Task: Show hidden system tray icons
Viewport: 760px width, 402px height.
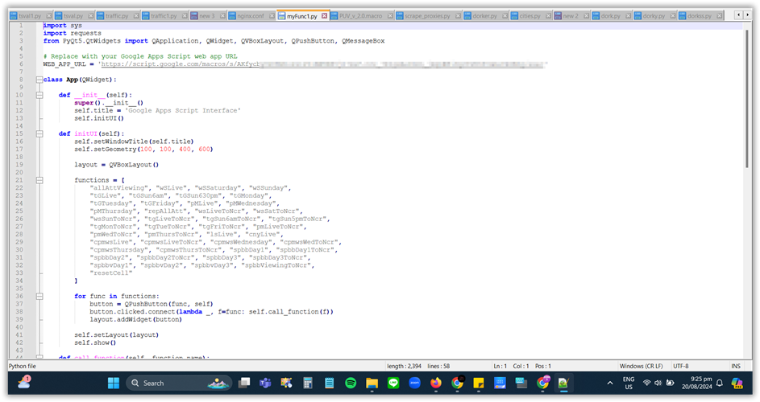Action: (610, 384)
